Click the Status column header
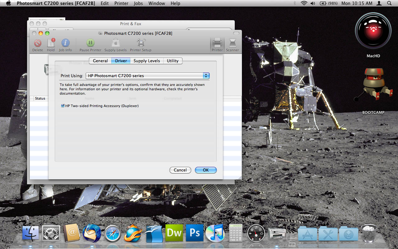Screen dimensions: 398x249 click(40, 98)
